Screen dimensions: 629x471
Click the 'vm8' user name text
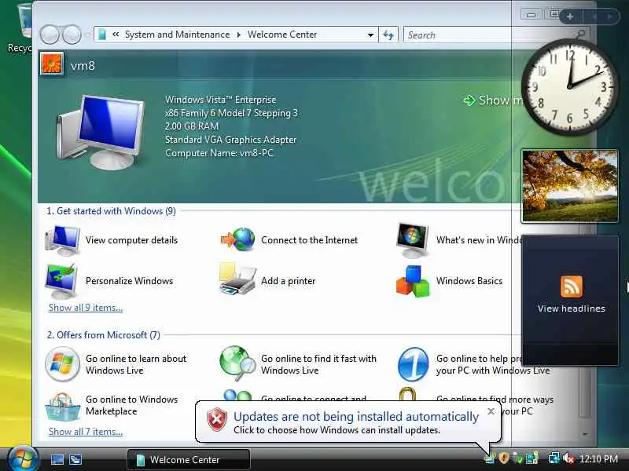pos(83,66)
